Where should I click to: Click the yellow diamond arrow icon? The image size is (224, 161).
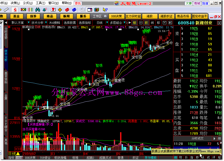click(x=60, y=10)
